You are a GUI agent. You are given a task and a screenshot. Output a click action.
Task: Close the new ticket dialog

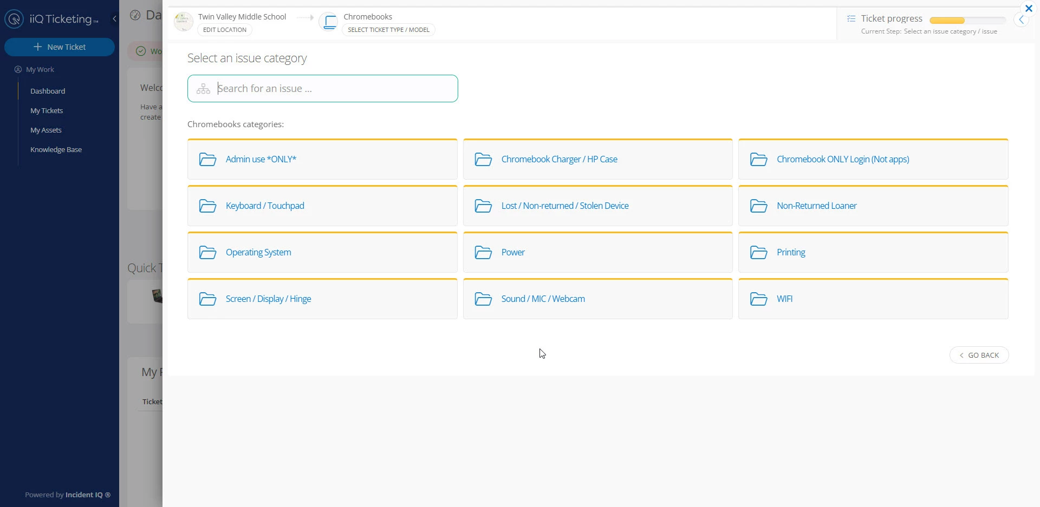[x=1029, y=9]
